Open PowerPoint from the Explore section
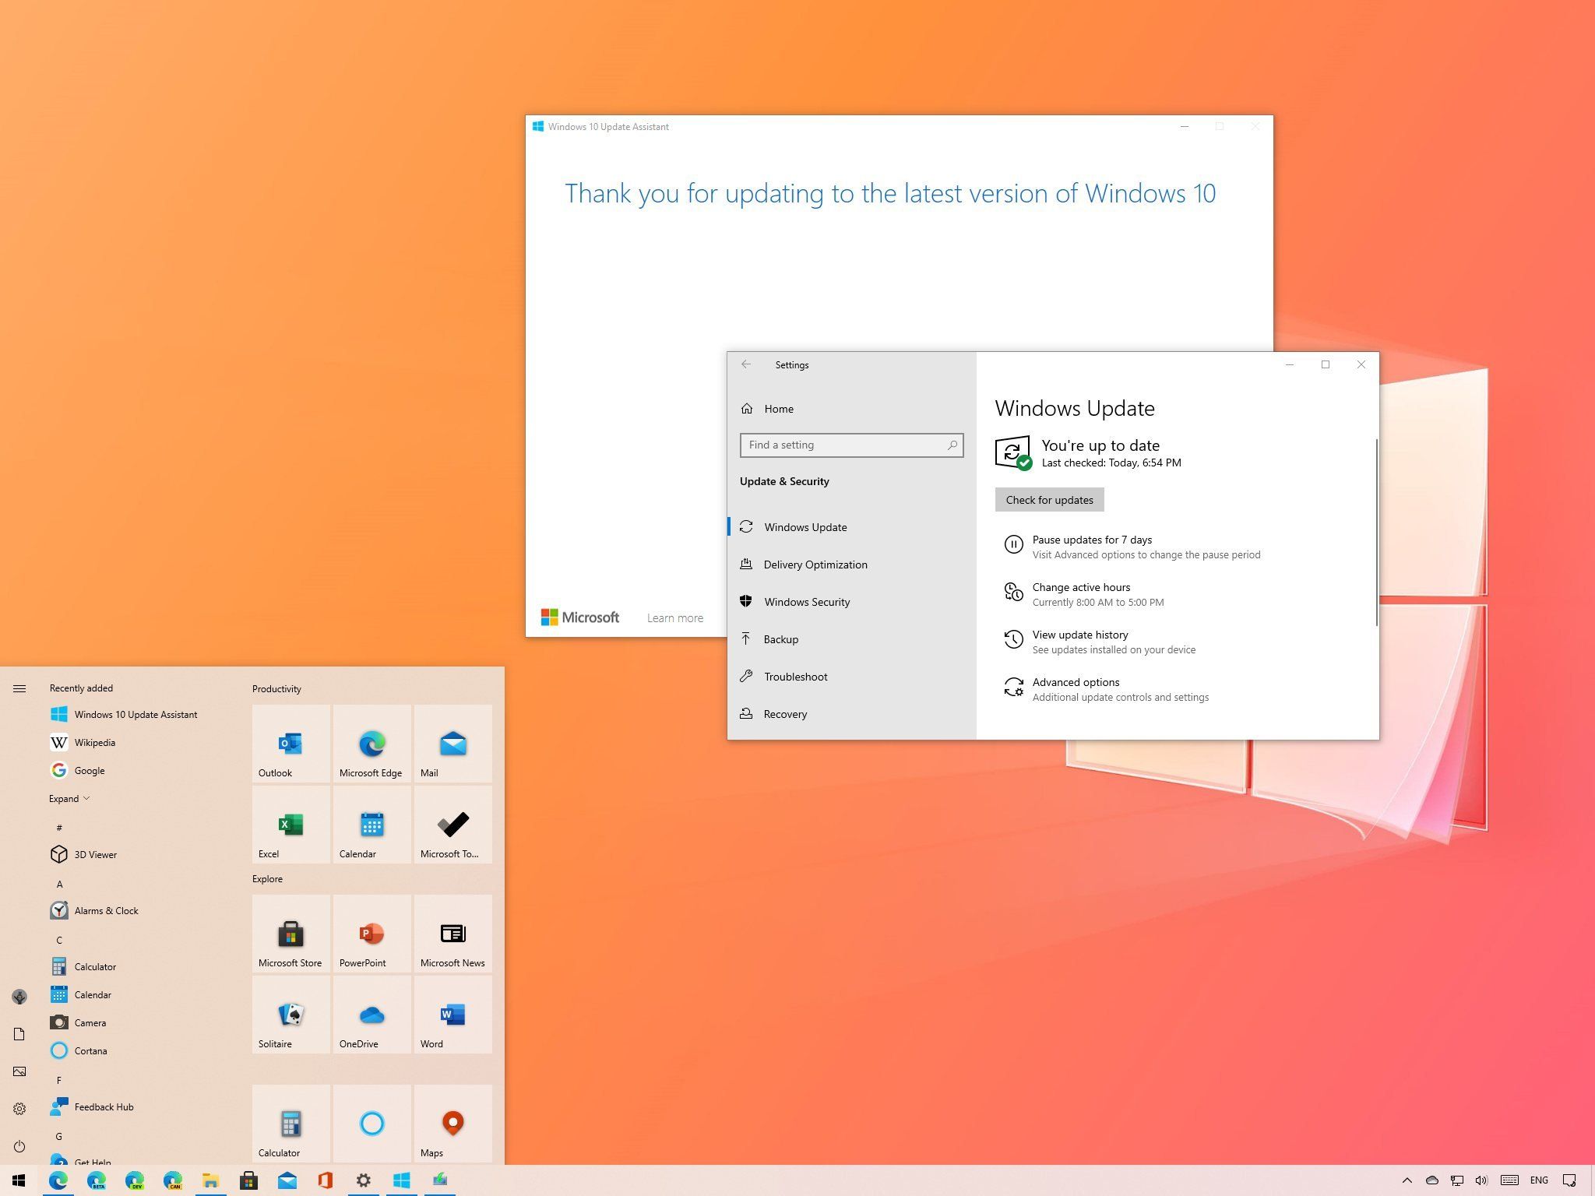 pos(371,935)
